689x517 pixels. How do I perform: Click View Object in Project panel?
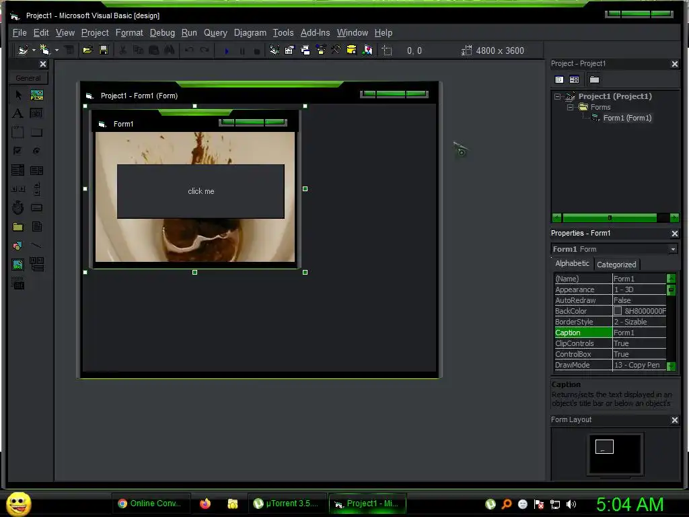pos(574,79)
